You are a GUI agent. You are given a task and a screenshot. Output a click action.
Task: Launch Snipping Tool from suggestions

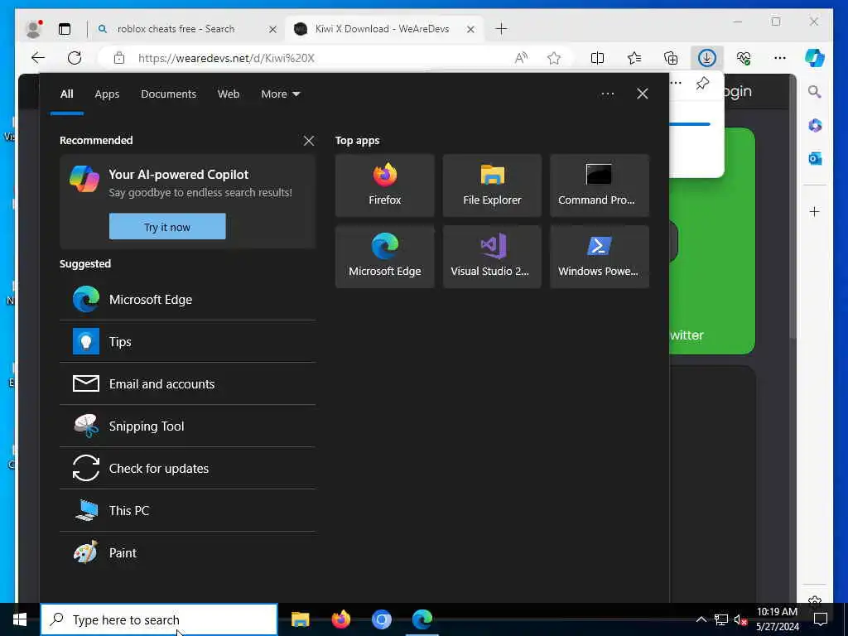(187, 426)
